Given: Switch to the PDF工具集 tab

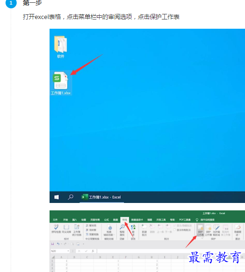Looking at the screenshot, I should point(185,220).
